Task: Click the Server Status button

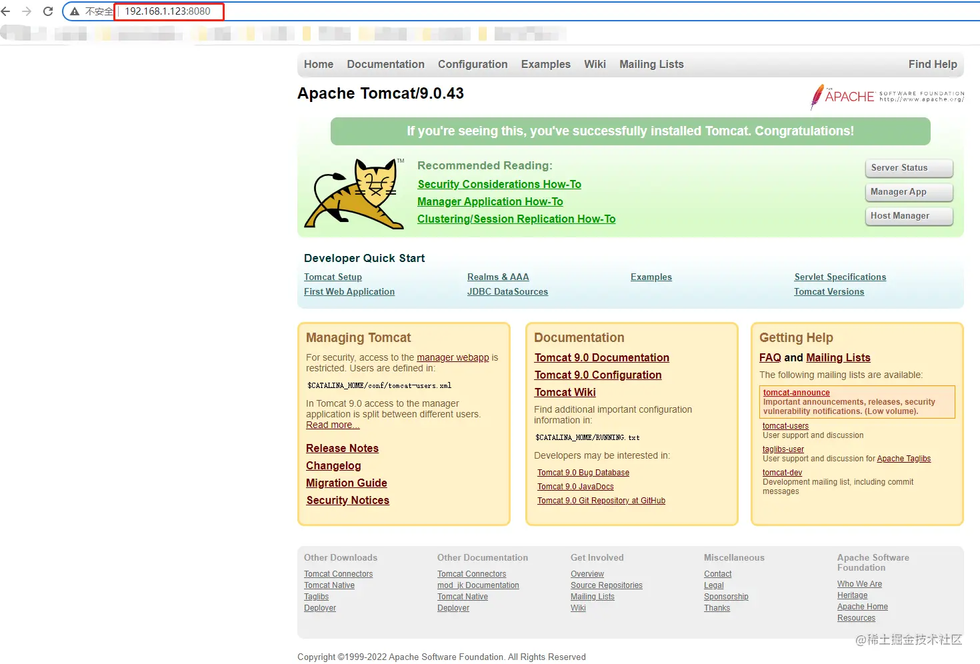Action: click(x=909, y=168)
